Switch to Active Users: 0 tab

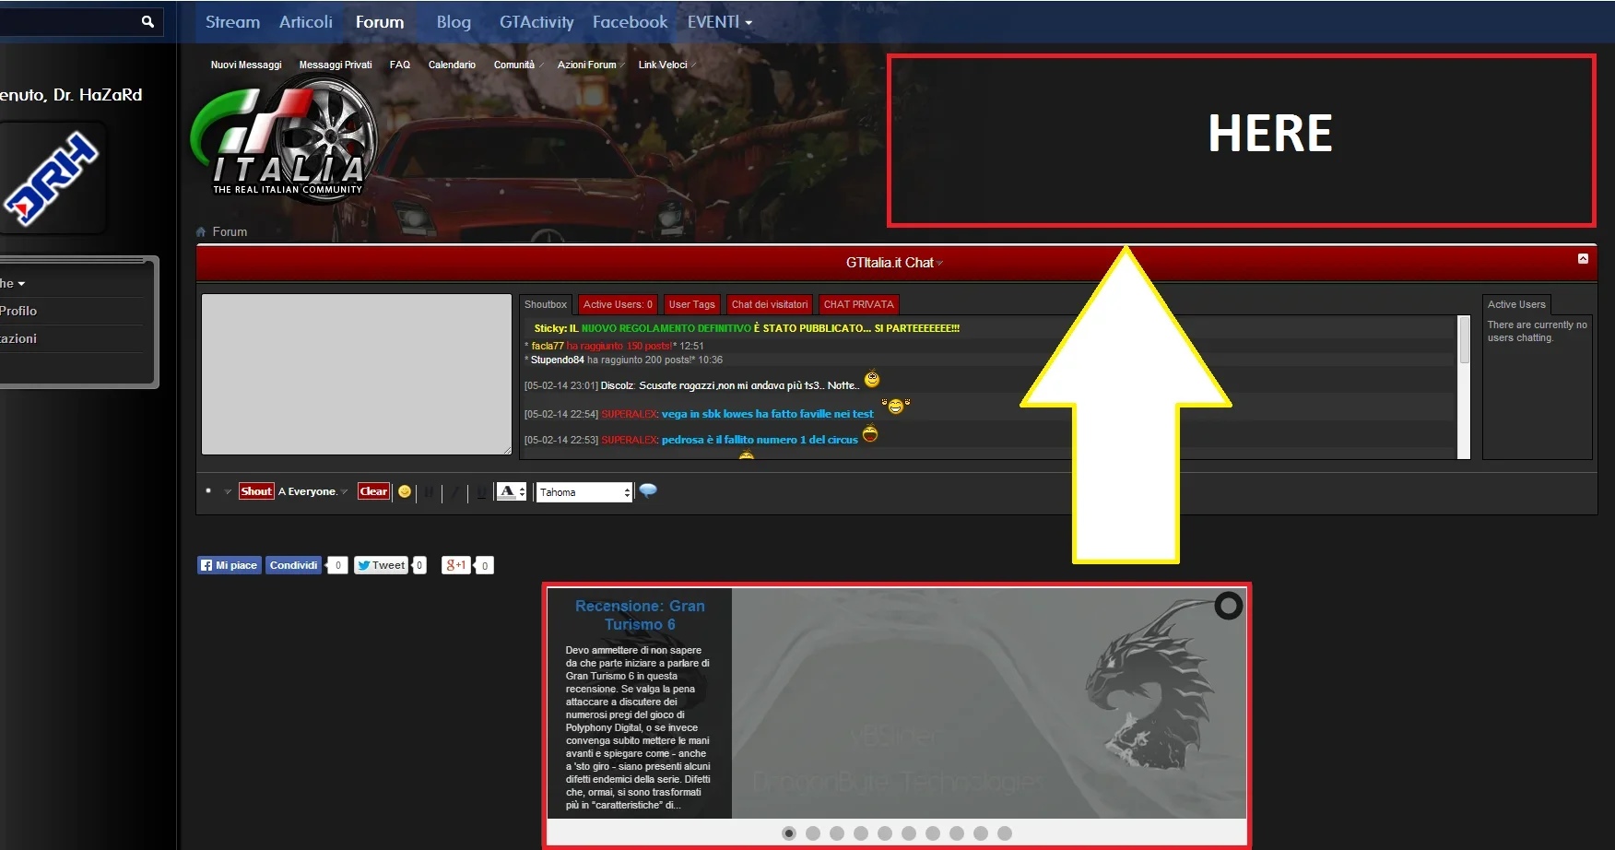[618, 304]
